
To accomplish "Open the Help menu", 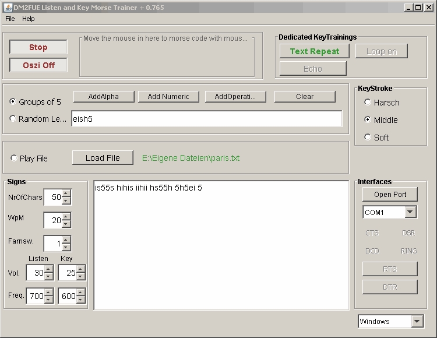I will pyautogui.click(x=29, y=19).
